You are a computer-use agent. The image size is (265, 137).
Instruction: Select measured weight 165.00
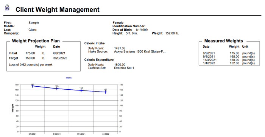(234, 57)
